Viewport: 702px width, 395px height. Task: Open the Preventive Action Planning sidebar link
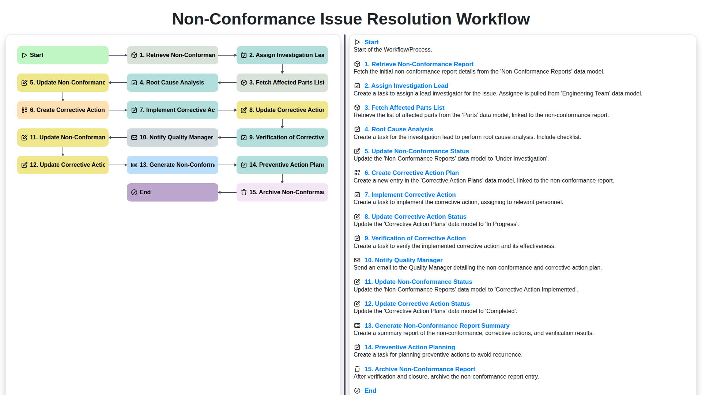409,347
